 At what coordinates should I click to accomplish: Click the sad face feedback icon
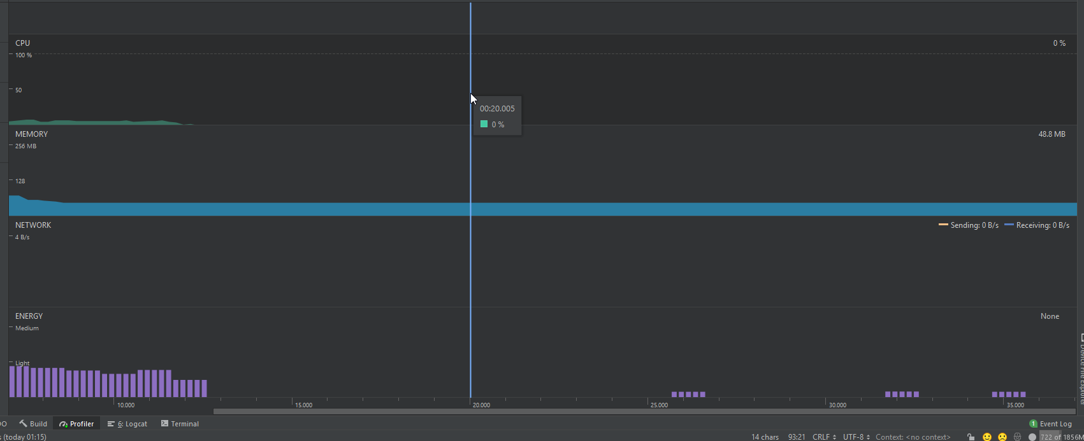click(x=1002, y=437)
